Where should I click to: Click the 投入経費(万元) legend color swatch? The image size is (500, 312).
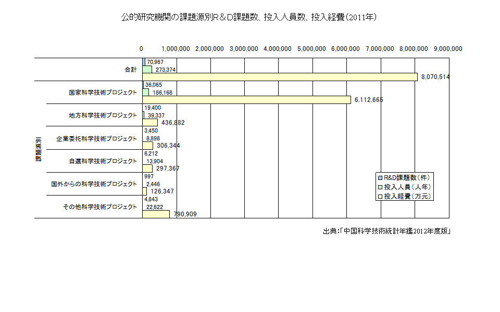coord(380,197)
